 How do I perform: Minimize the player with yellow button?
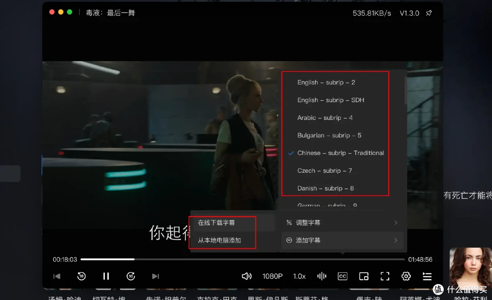pyautogui.click(x=61, y=12)
